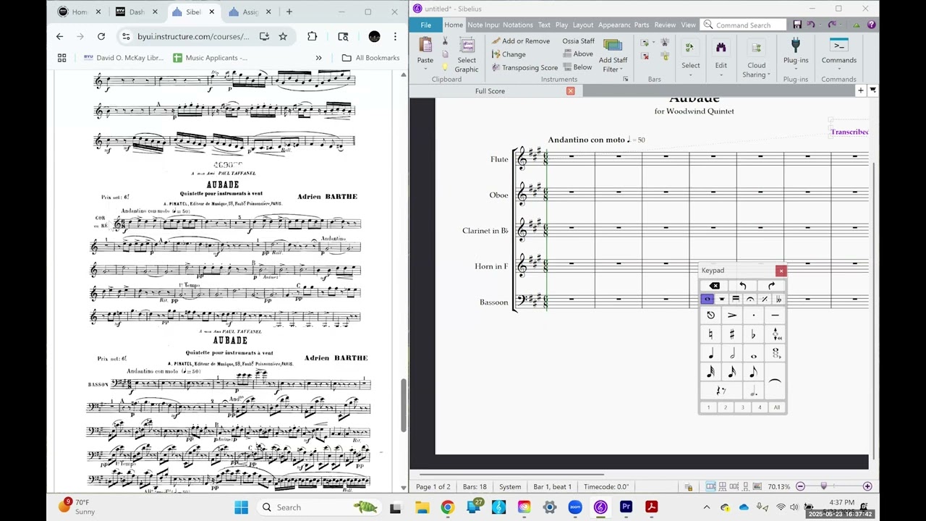Click the tie button on the Keypad

[775, 381]
